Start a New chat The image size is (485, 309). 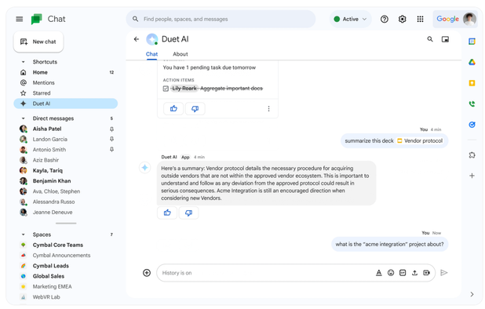38,42
